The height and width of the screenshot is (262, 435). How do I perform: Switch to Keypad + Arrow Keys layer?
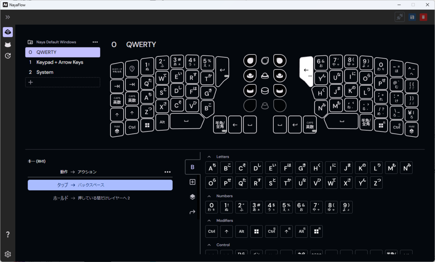(x=60, y=62)
